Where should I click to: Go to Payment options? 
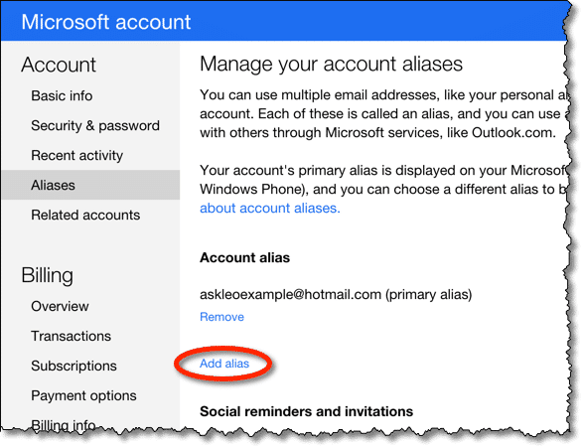pyautogui.click(x=83, y=395)
